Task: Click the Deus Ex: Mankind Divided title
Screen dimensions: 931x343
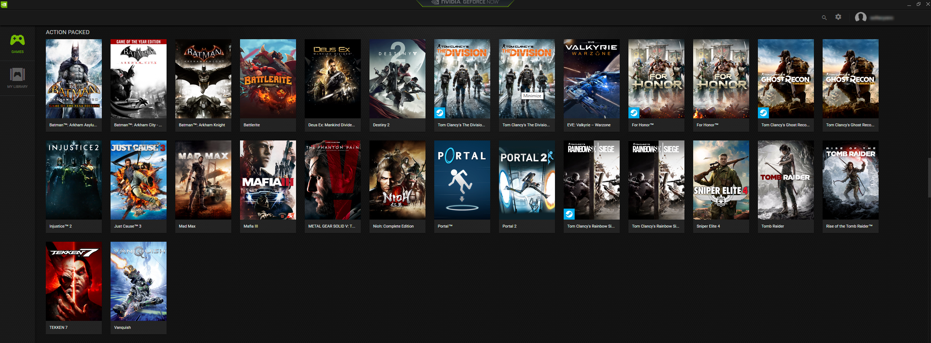Action: tap(331, 125)
